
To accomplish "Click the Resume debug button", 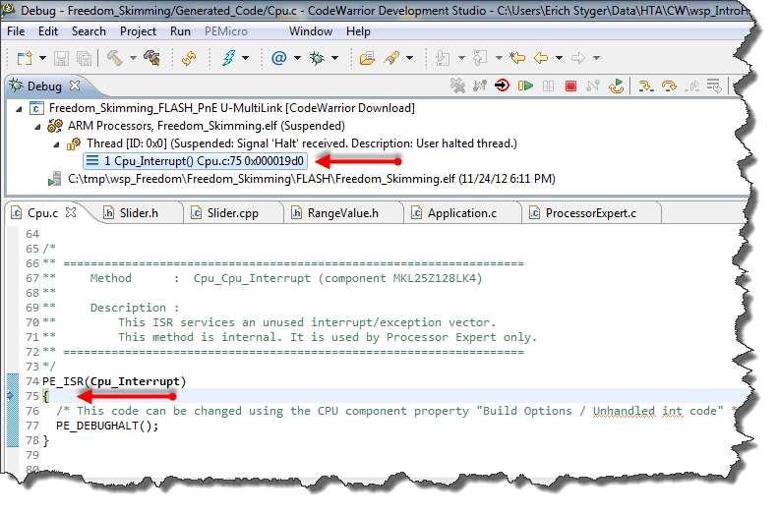I will coord(525,86).
